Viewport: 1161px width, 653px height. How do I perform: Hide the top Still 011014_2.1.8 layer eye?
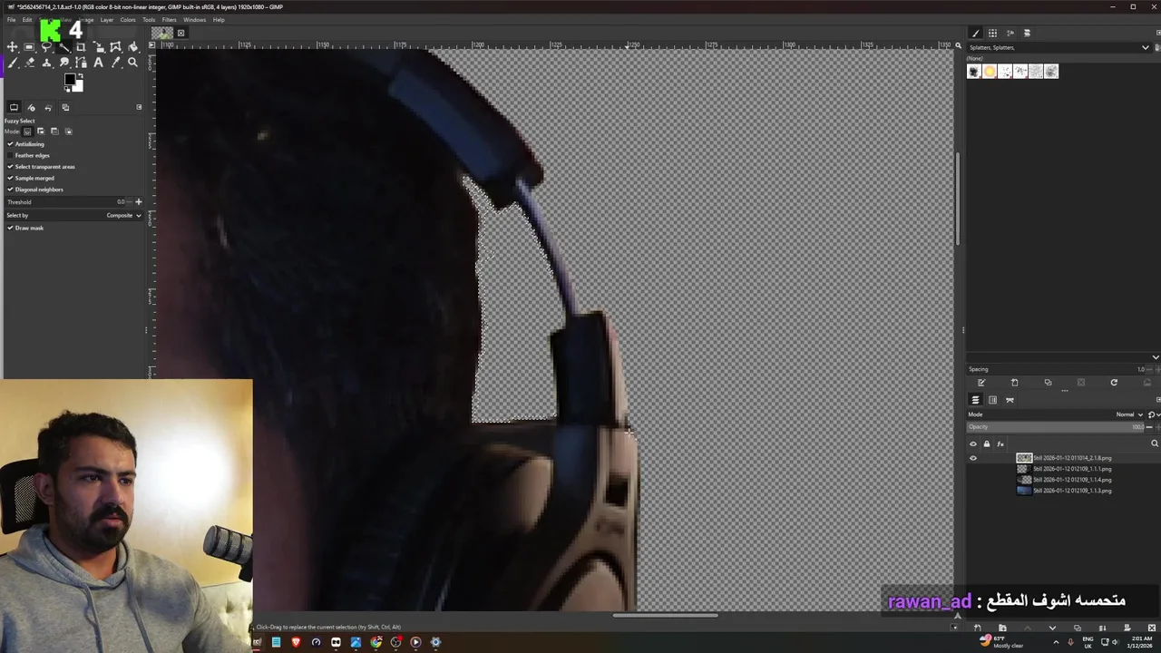pos(973,458)
